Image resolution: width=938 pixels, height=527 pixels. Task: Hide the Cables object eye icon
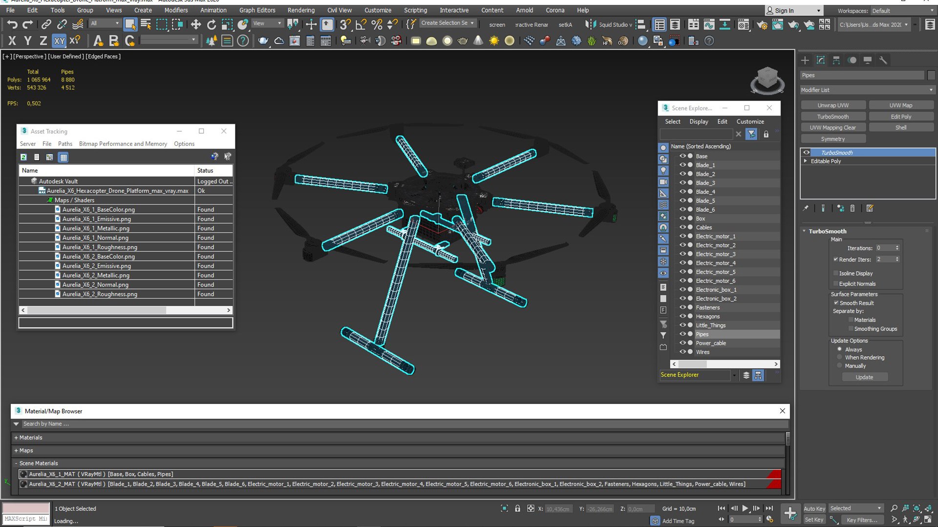682,227
